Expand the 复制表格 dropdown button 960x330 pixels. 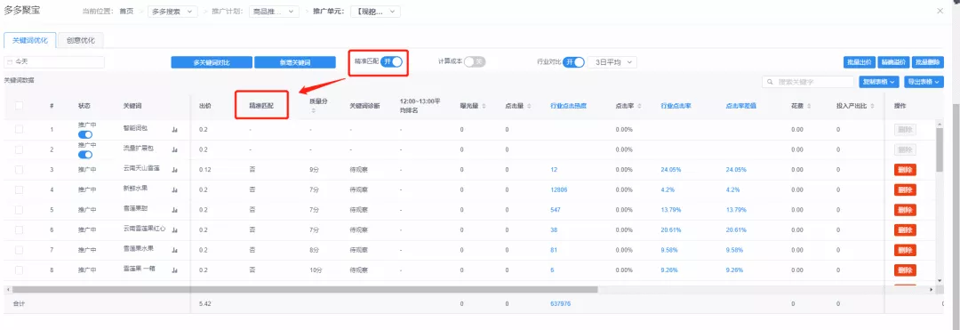[x=878, y=82]
